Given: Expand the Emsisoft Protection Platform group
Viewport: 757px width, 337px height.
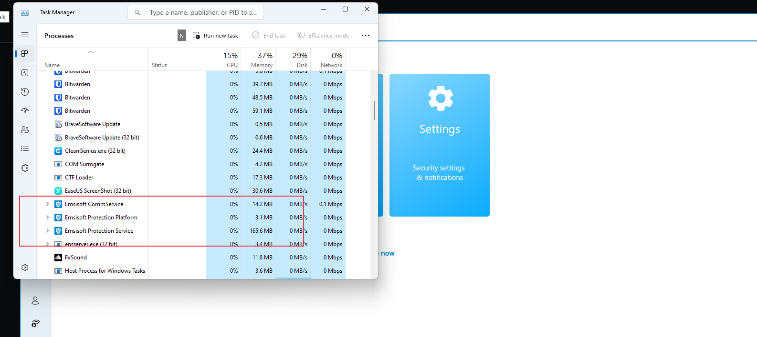Looking at the screenshot, I should coord(47,218).
